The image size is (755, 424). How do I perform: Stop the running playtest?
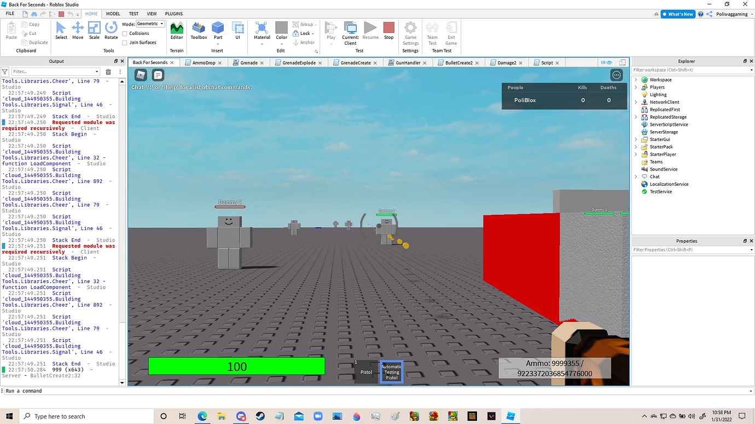click(388, 31)
